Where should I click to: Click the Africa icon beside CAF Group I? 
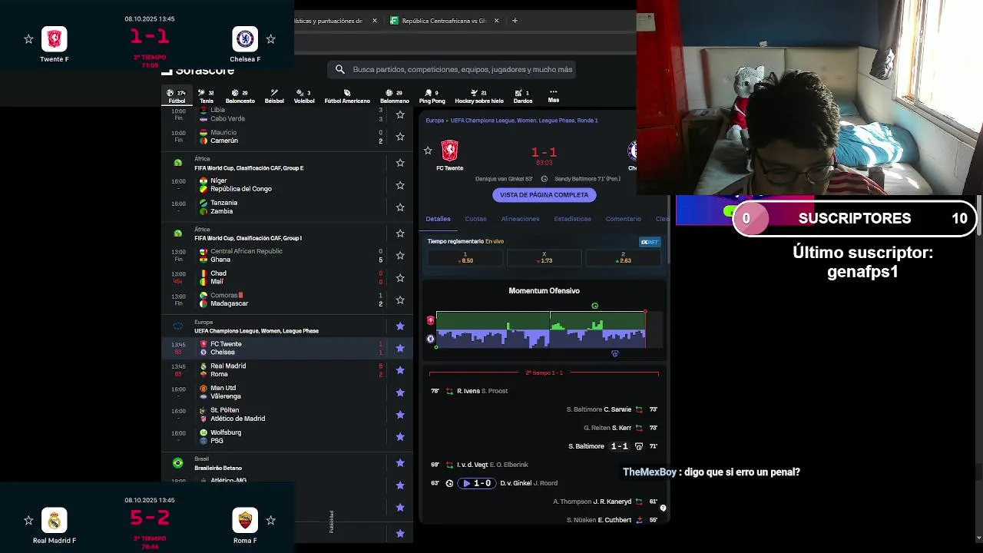point(178,233)
